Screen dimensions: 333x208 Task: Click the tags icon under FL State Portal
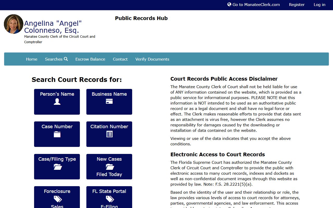coord(110,199)
